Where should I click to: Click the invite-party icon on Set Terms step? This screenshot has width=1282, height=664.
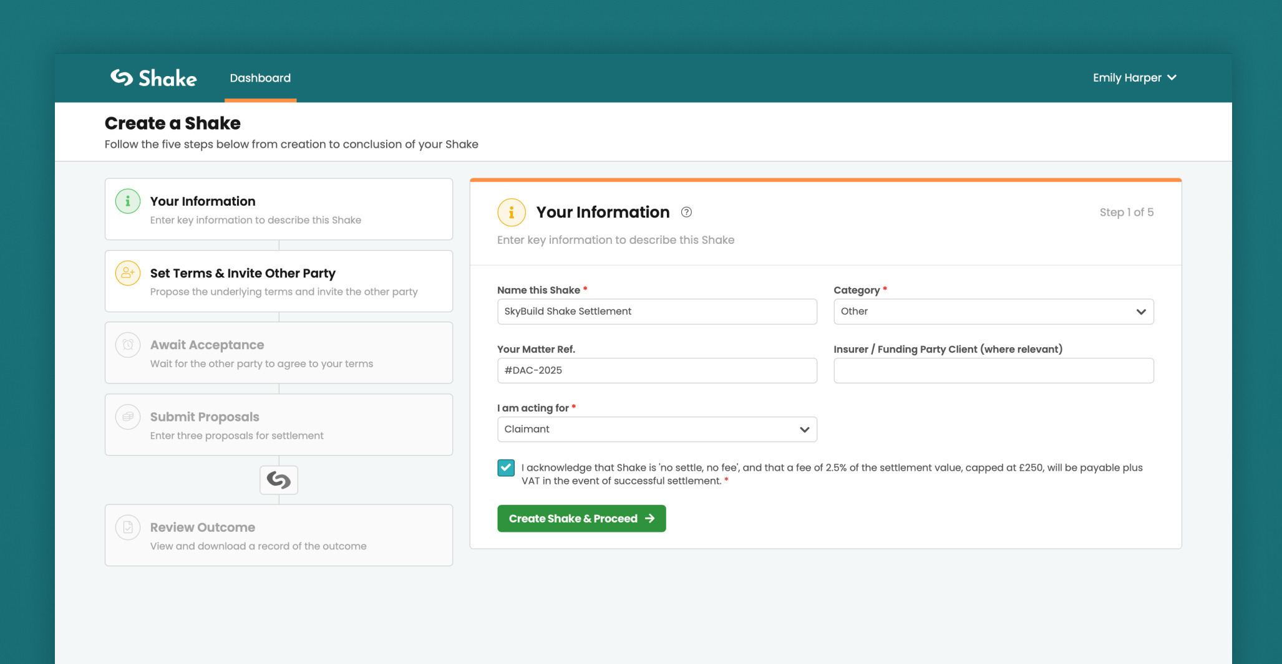coord(127,272)
